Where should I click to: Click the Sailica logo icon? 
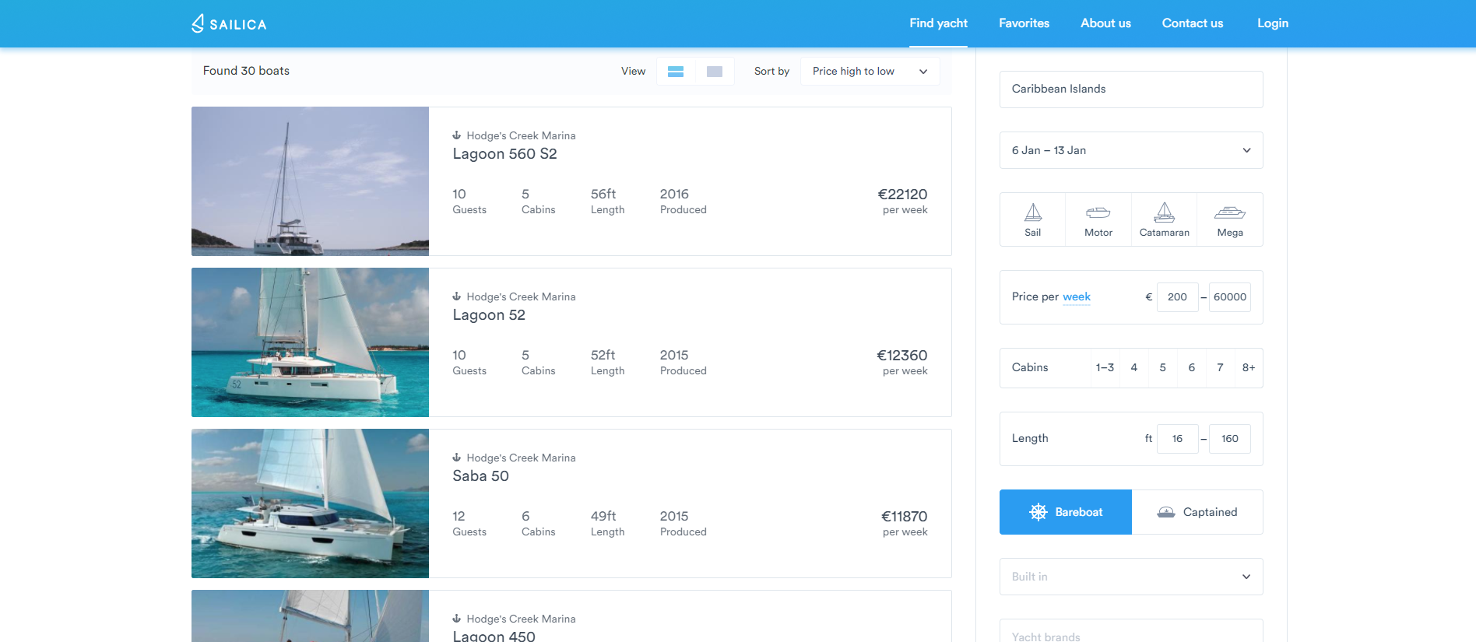(198, 23)
